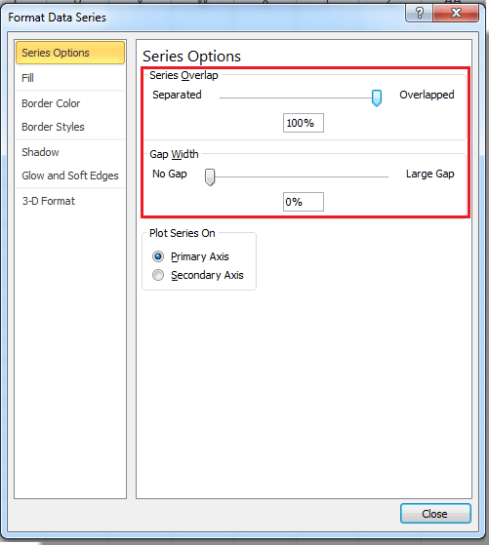Switch to Border Color settings
This screenshot has width=489, height=545.
click(x=70, y=103)
